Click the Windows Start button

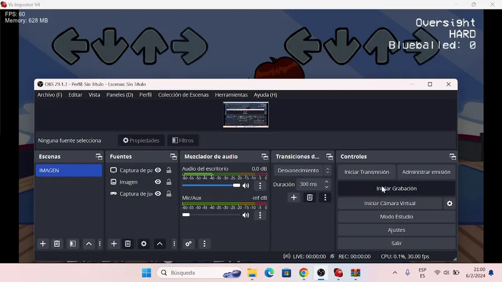click(146, 273)
